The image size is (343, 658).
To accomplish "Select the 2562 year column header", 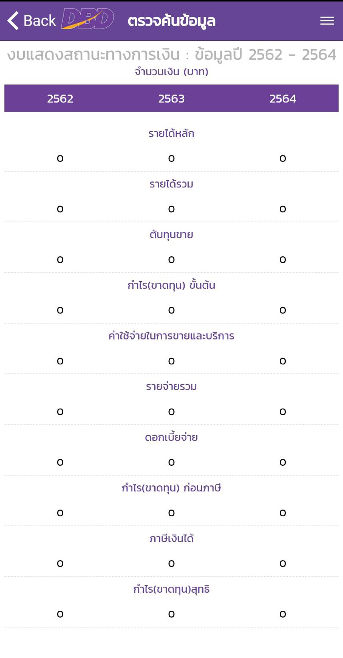I will tap(60, 99).
